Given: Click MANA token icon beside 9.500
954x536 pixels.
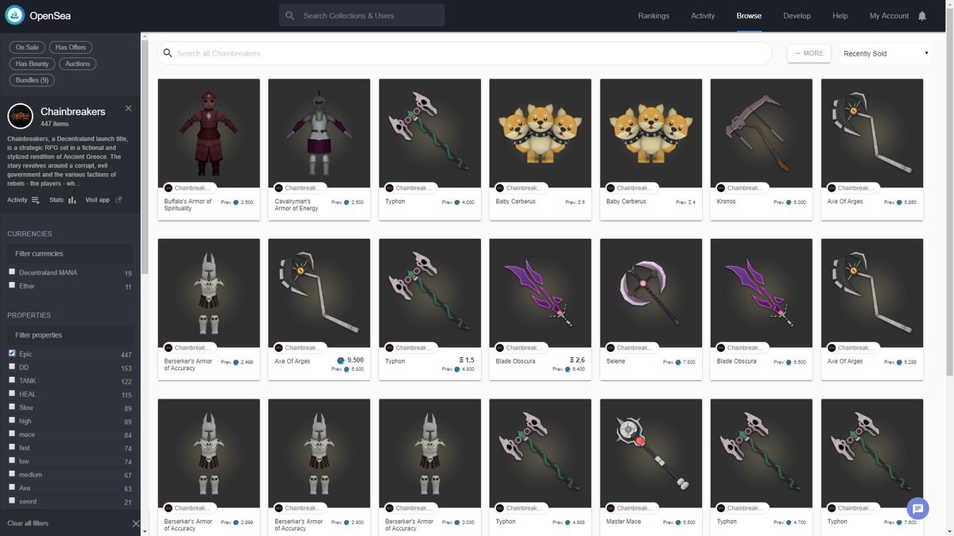Looking at the screenshot, I should [x=341, y=361].
